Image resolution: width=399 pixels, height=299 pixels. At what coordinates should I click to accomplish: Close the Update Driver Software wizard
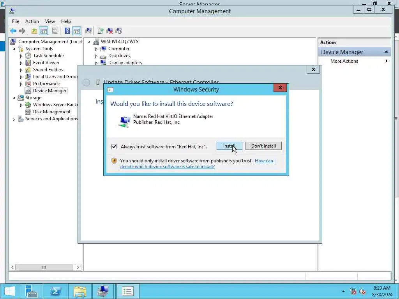(x=313, y=69)
